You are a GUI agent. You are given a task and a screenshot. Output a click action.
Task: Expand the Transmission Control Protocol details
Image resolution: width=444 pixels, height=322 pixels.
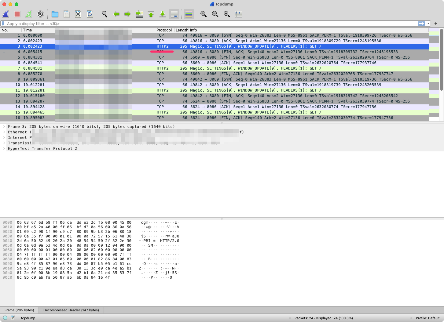tap(4, 143)
